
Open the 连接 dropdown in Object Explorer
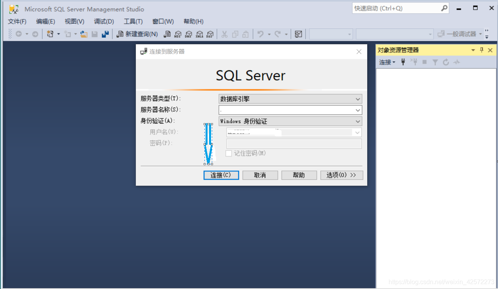pos(387,62)
